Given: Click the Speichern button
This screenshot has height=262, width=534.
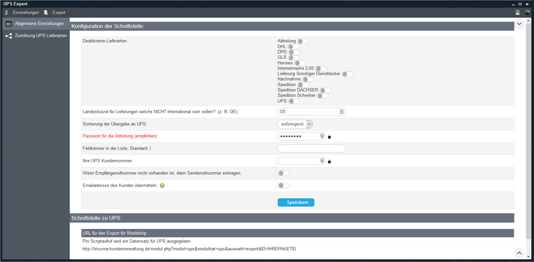Looking at the screenshot, I should point(296,202).
